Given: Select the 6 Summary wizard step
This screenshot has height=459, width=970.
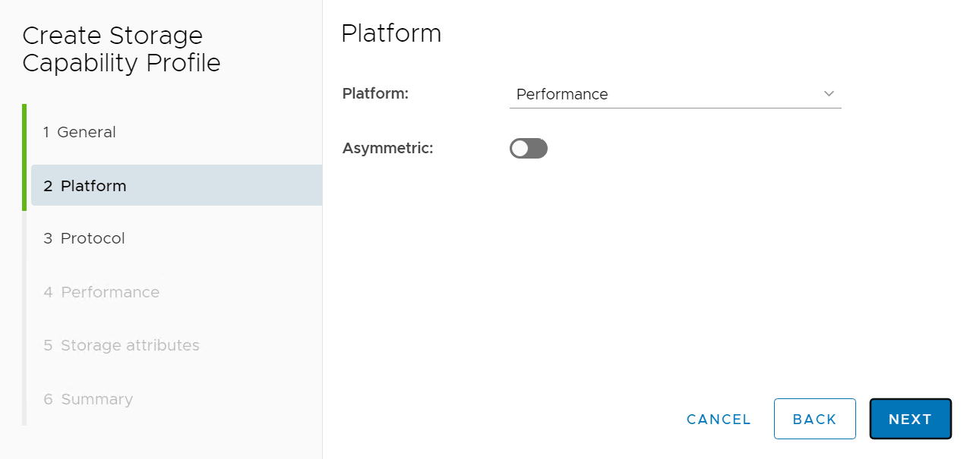Looking at the screenshot, I should point(88,399).
